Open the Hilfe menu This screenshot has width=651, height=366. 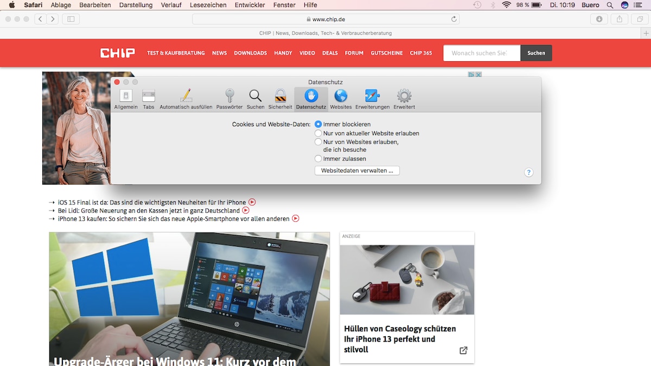tap(310, 5)
